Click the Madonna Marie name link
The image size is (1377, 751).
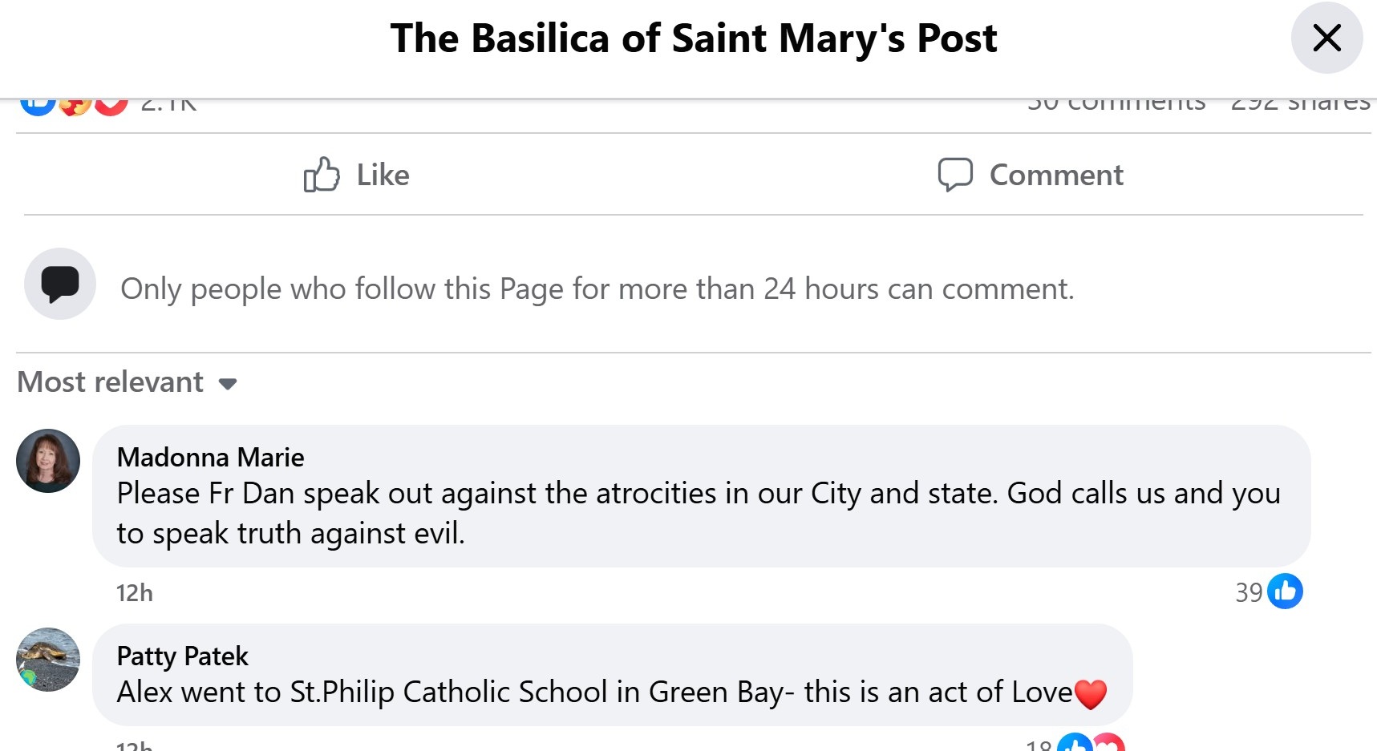pyautogui.click(x=210, y=457)
